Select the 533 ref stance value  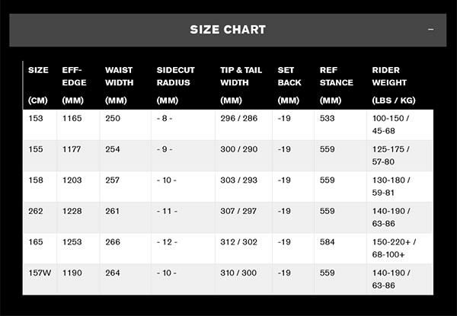[329, 119]
